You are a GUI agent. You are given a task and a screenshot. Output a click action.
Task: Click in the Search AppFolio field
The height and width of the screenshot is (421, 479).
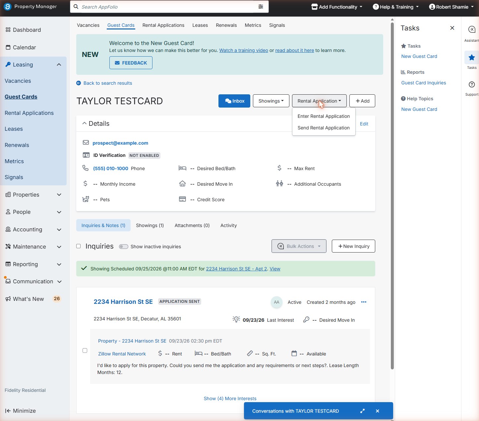(166, 7)
